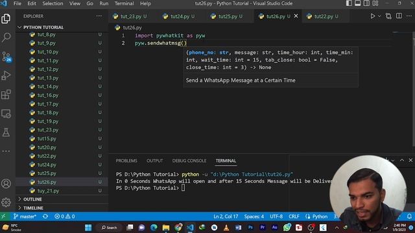Open errors and warnings count in status bar
Image resolution: width=415 pixels, height=233 pixels.
point(65,216)
